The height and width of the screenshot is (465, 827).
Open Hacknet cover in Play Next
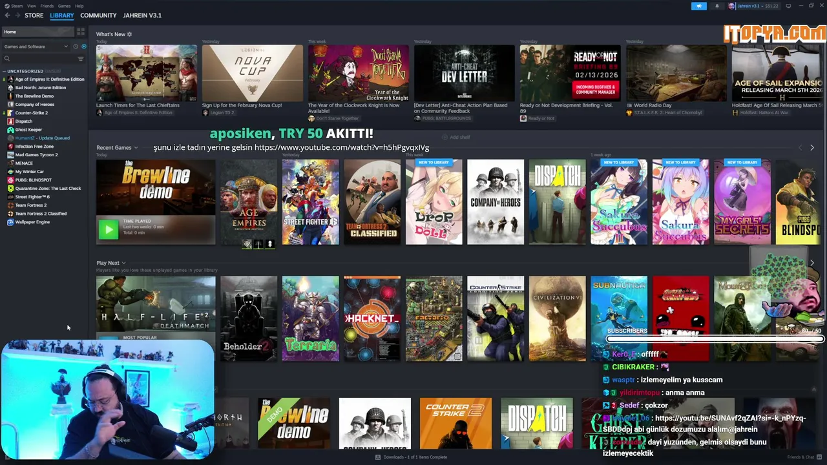coord(372,318)
